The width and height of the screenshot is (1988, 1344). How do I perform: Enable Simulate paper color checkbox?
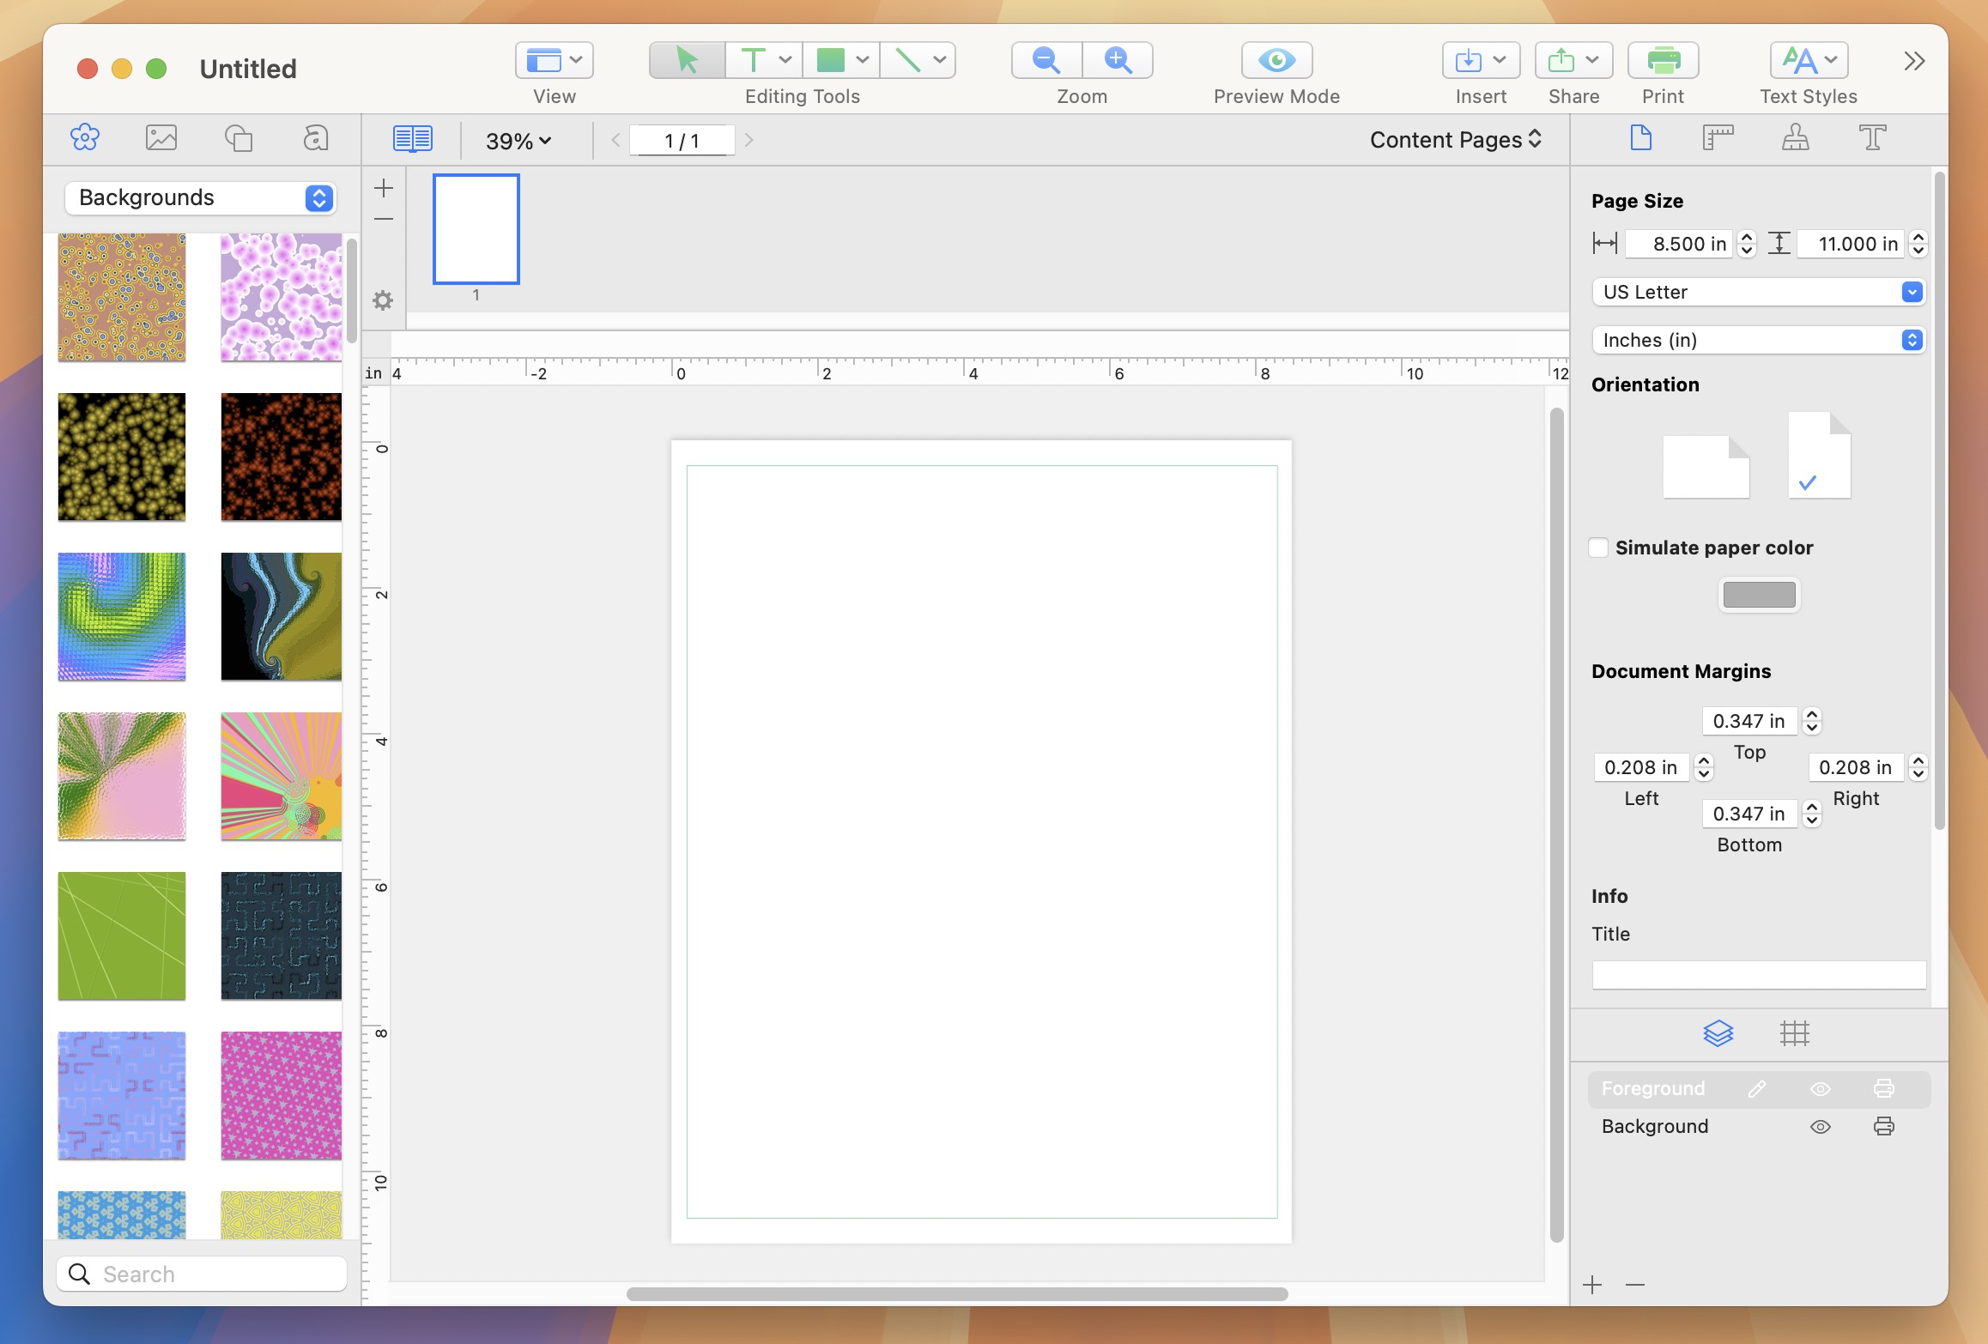(1598, 546)
